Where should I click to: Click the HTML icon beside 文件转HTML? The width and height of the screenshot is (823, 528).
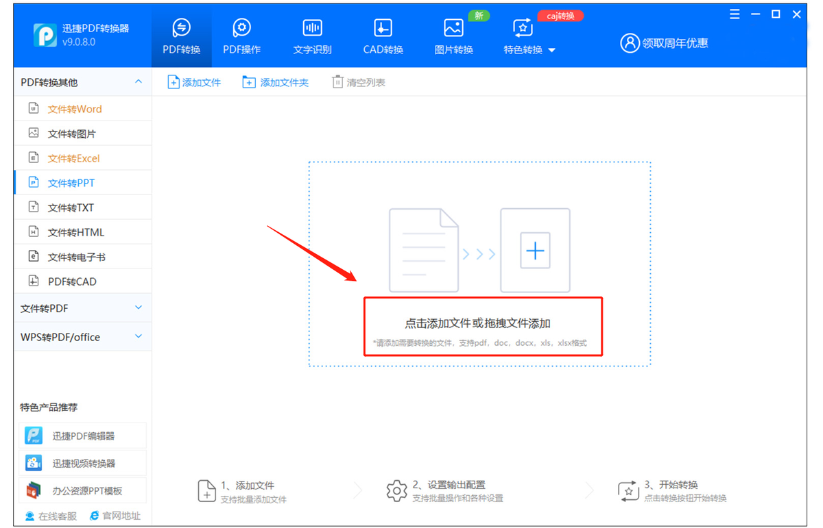(33, 231)
